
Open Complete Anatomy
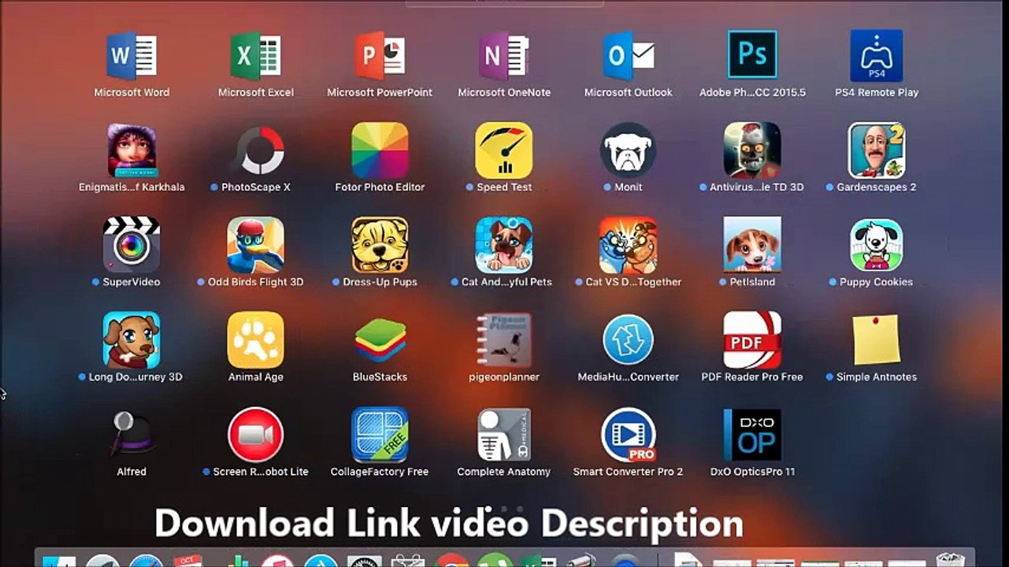[504, 435]
